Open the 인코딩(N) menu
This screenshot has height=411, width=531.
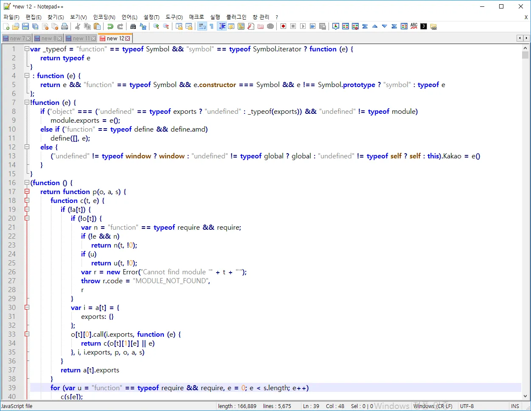(x=104, y=17)
